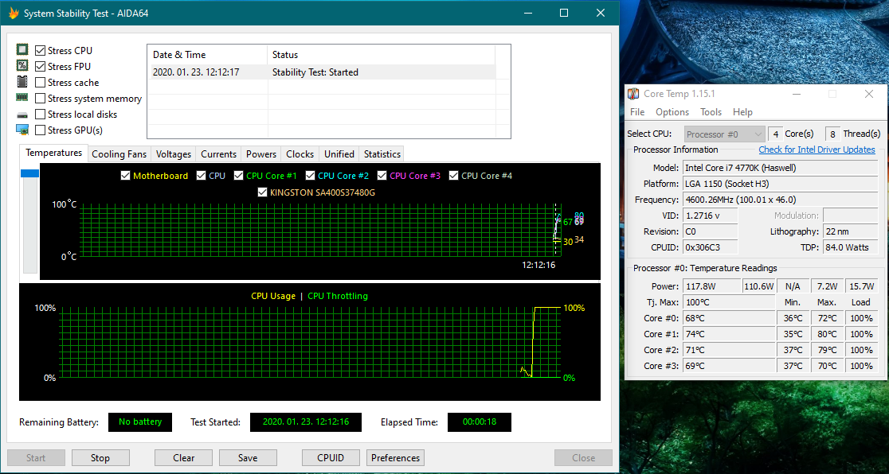This screenshot has width=889, height=474.
Task: Open the Options menu in Core Temp
Action: tap(672, 112)
